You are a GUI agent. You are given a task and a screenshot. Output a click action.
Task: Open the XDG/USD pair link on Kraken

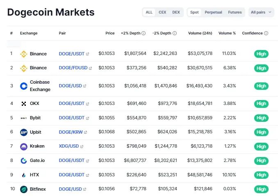(69, 146)
